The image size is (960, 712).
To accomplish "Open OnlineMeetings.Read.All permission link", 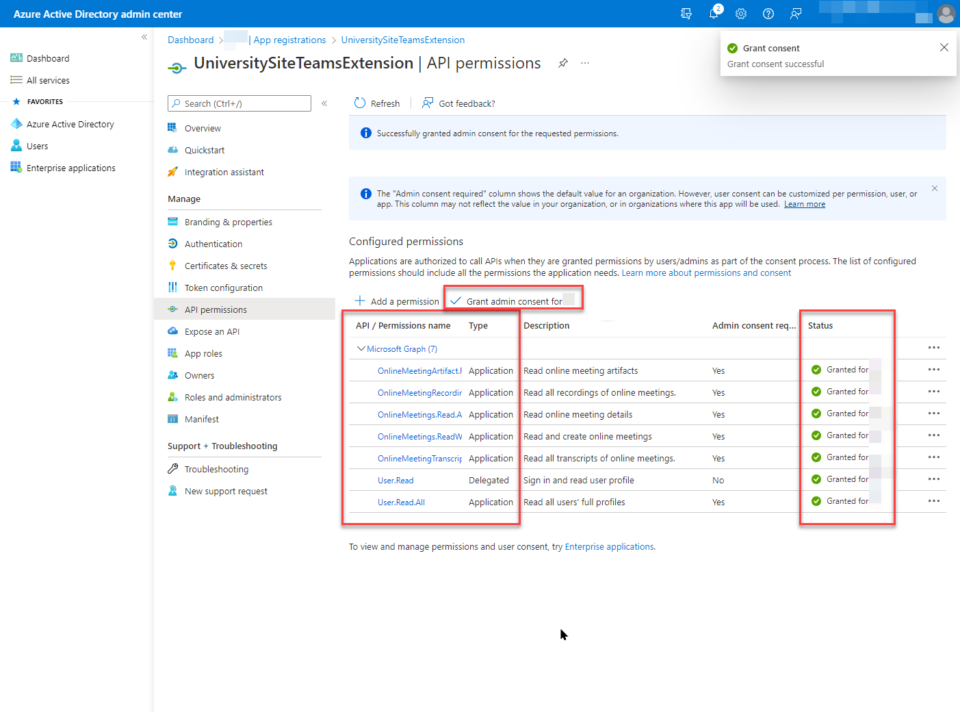I will (x=419, y=414).
